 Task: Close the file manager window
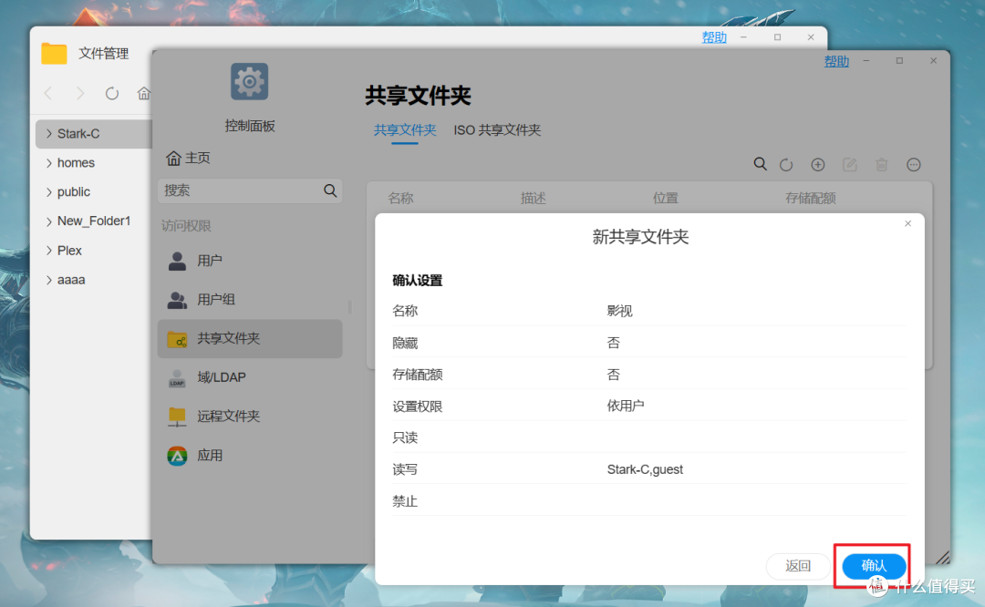(x=811, y=37)
